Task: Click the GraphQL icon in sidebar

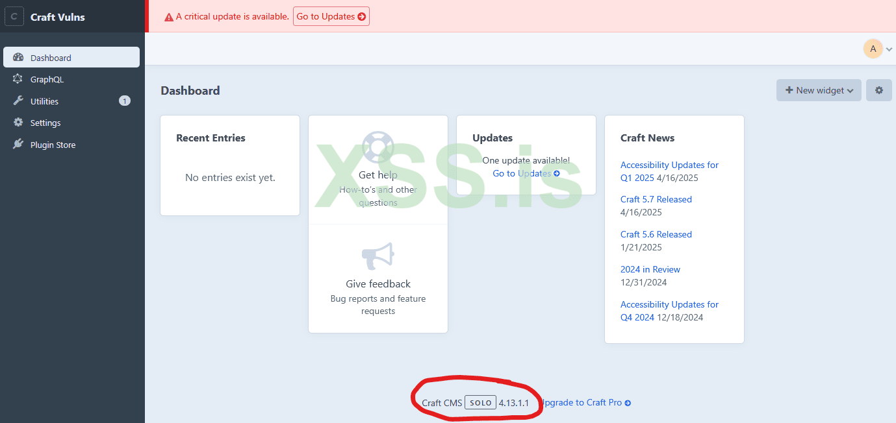Action: (18, 79)
